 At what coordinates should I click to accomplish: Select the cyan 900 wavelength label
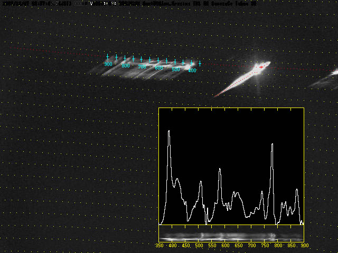pos(108,64)
